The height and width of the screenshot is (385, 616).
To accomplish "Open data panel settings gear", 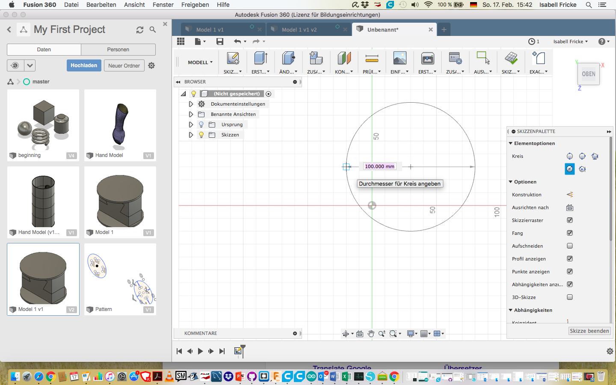I will coord(151,65).
